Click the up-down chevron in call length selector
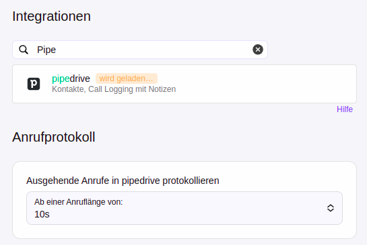This screenshot has width=367, height=245. (x=330, y=208)
